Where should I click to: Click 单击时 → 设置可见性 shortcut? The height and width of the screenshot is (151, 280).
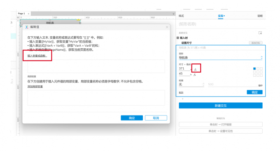click(221, 131)
